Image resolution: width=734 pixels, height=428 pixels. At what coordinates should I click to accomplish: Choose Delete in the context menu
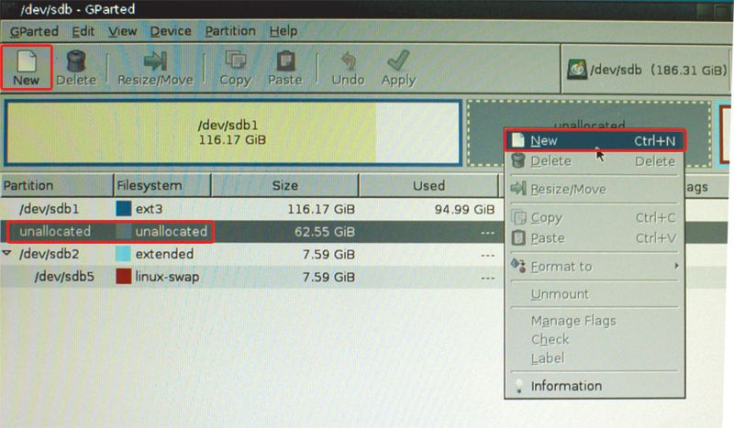click(594, 161)
